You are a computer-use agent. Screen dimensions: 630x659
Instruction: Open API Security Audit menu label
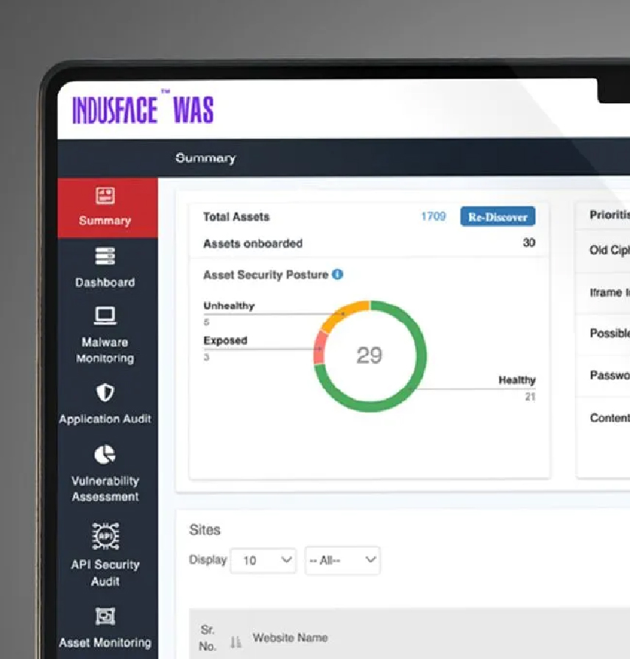[105, 573]
